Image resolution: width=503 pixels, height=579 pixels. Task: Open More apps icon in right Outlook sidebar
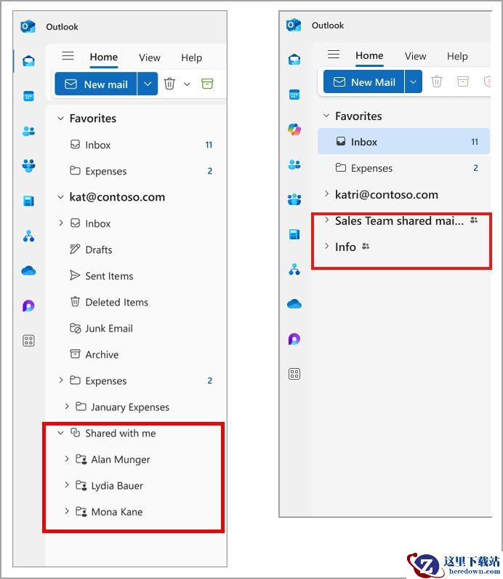click(294, 374)
